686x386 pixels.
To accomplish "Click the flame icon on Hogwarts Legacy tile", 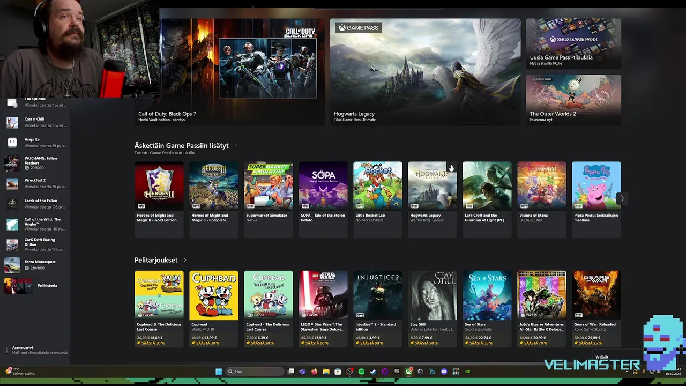I will [451, 168].
